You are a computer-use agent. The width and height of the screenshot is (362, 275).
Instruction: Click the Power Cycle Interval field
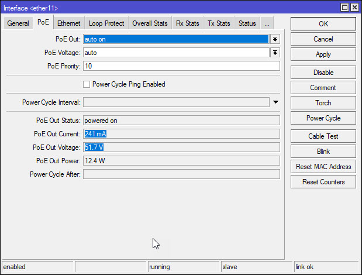(x=176, y=102)
